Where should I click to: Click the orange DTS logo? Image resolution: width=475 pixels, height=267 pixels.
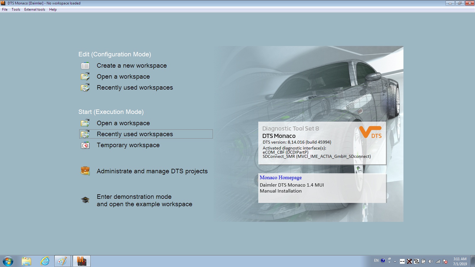370,132
